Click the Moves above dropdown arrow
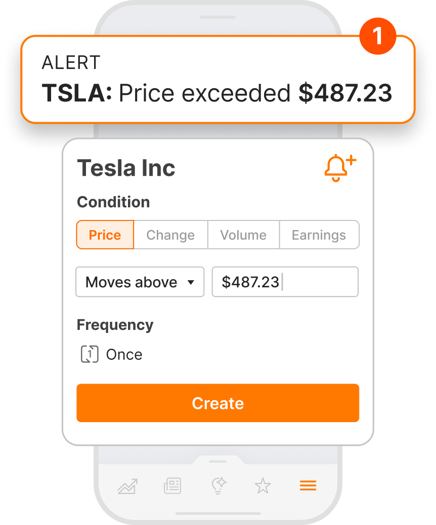The height and width of the screenshot is (525, 436). pyautogui.click(x=191, y=282)
